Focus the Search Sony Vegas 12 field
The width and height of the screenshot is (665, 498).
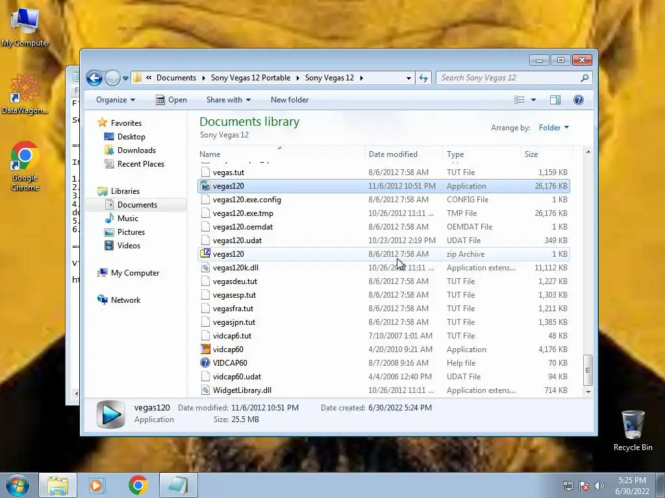pos(514,78)
